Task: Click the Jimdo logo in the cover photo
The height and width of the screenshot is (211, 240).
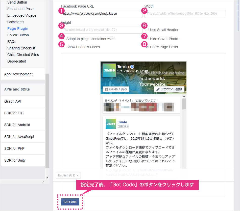Action: [x=109, y=70]
